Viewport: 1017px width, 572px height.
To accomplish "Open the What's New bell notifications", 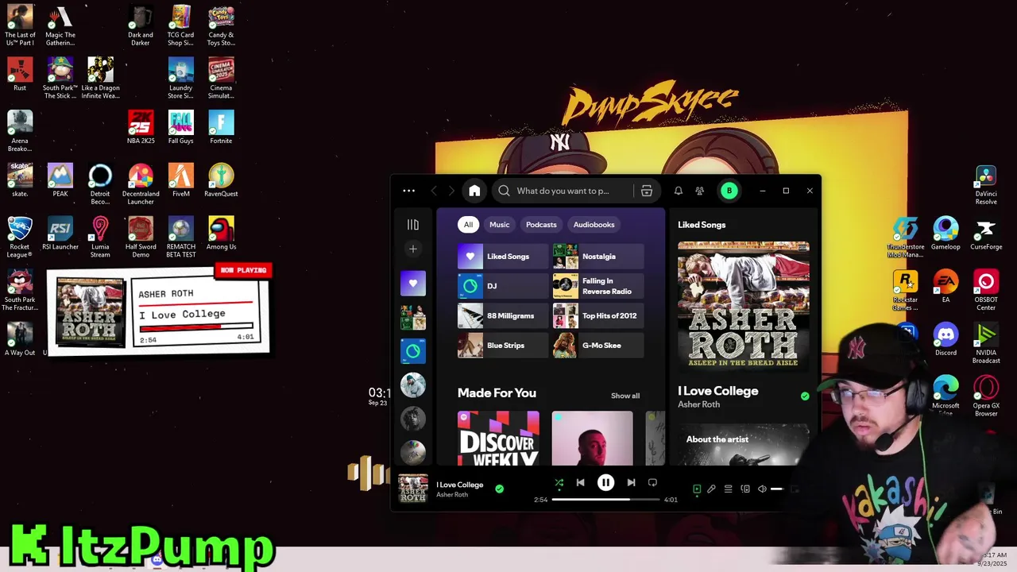I will click(679, 191).
